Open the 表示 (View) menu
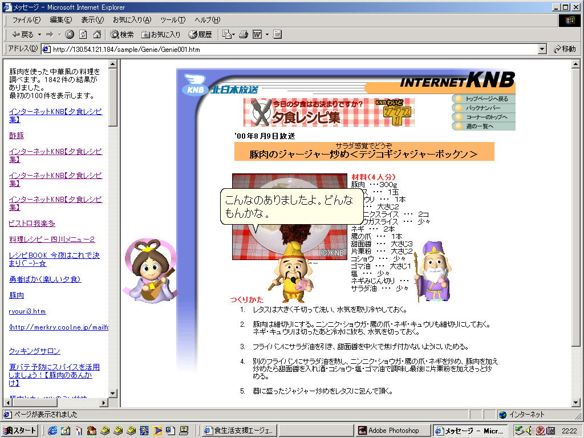 point(91,20)
